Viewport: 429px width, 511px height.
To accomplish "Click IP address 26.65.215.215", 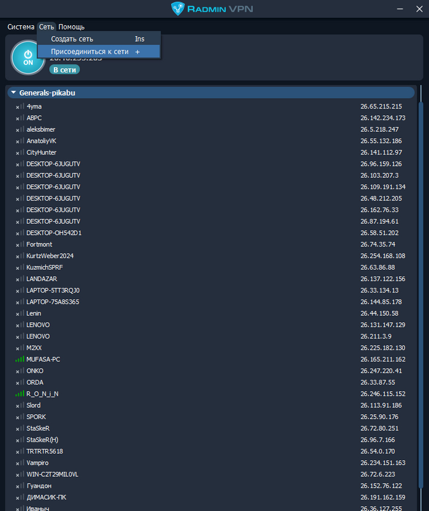I will tap(381, 107).
